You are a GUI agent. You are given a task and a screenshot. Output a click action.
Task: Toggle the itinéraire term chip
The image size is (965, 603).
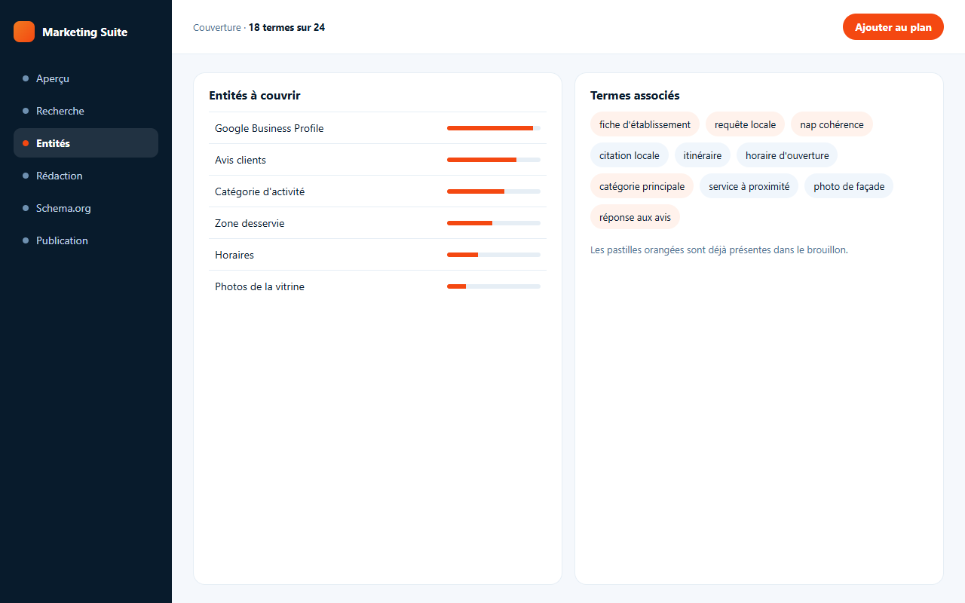[703, 155]
